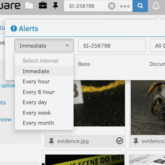165x165 pixels.
Task: Open the crime scene tape thumbnail
Action: tap(85, 160)
